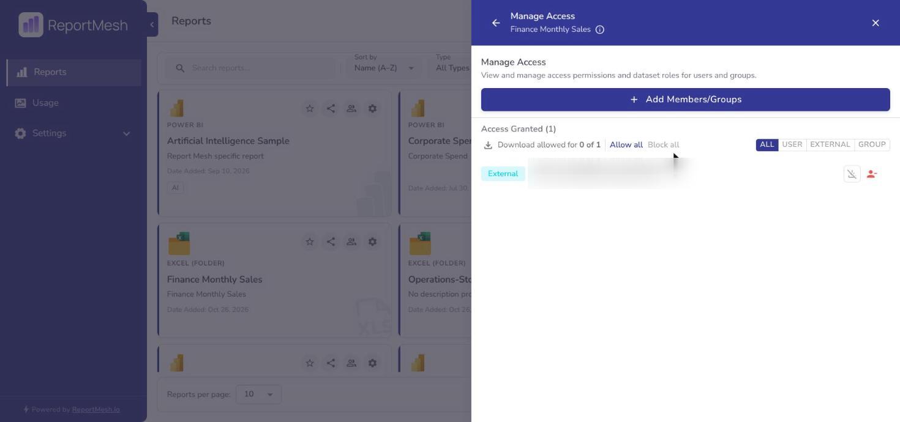Expand the Settings sidebar menu
Screen dimensions: 900x422
click(73, 133)
